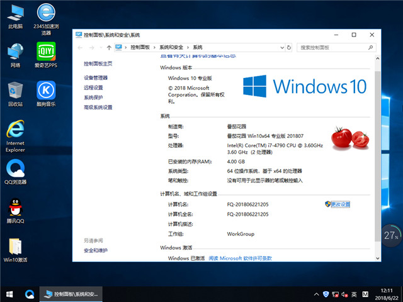Image resolution: width=403 pixels, height=302 pixels.
Task: Click the computer icon in address bar
Action: tap(118, 47)
